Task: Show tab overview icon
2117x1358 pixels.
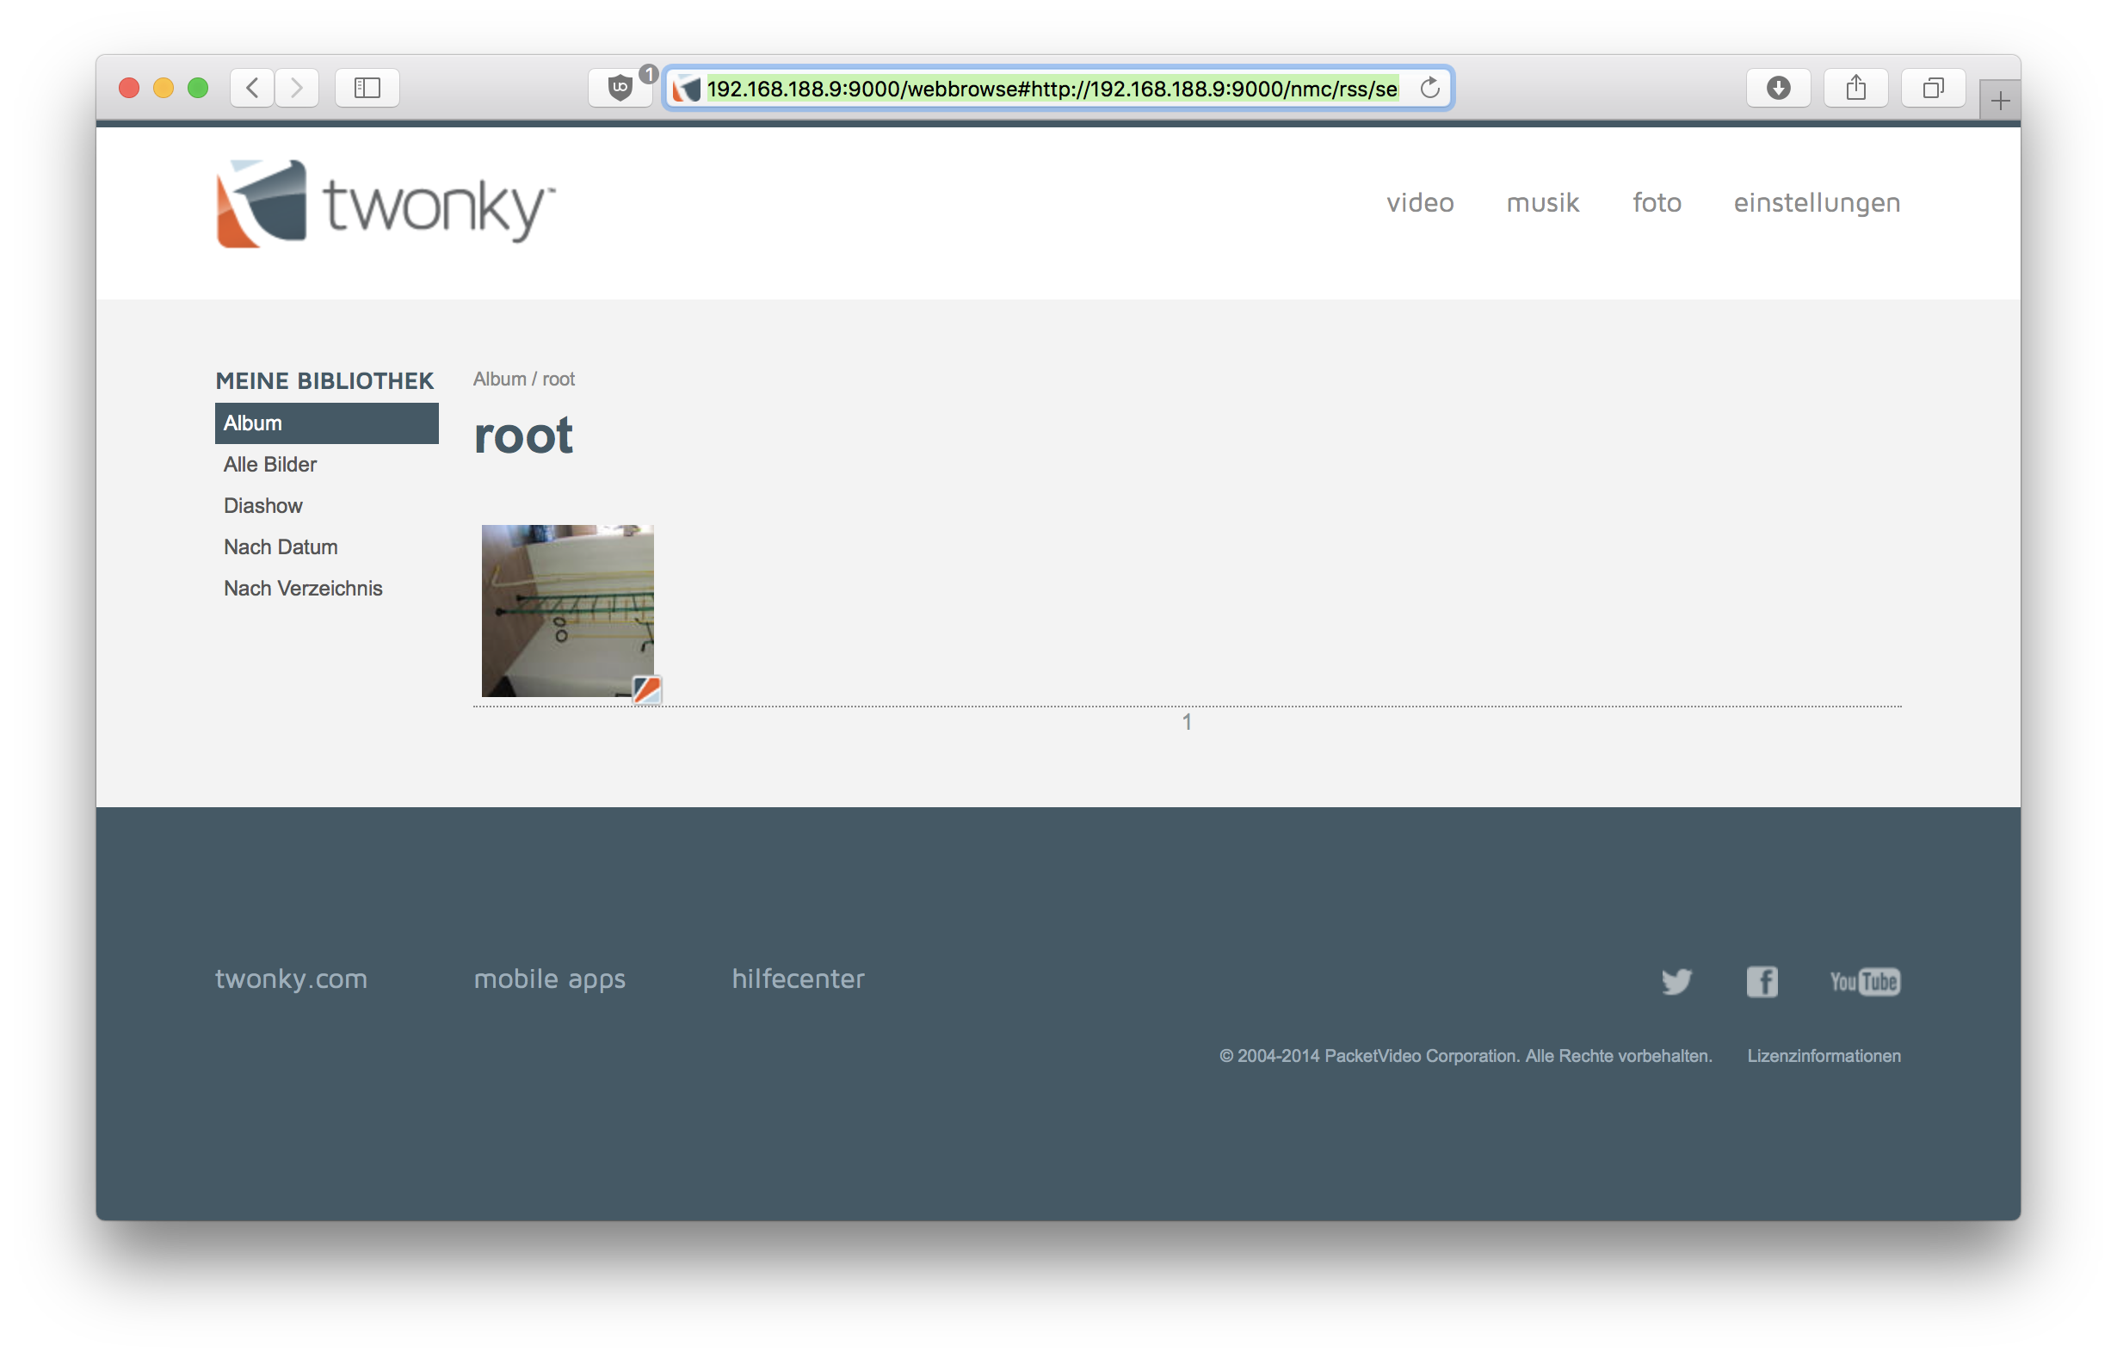Action: 1933,88
